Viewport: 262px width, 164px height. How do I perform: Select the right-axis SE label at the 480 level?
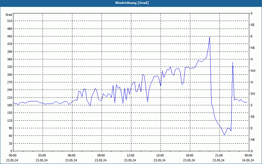click(x=253, y=25)
